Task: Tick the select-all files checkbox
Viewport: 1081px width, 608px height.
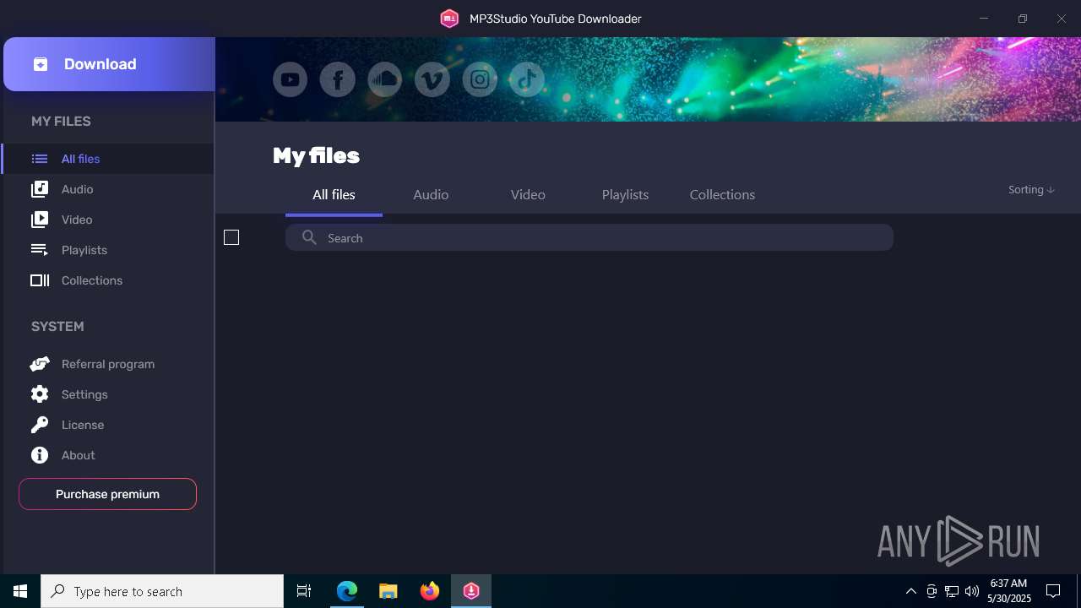Action: pyautogui.click(x=231, y=237)
